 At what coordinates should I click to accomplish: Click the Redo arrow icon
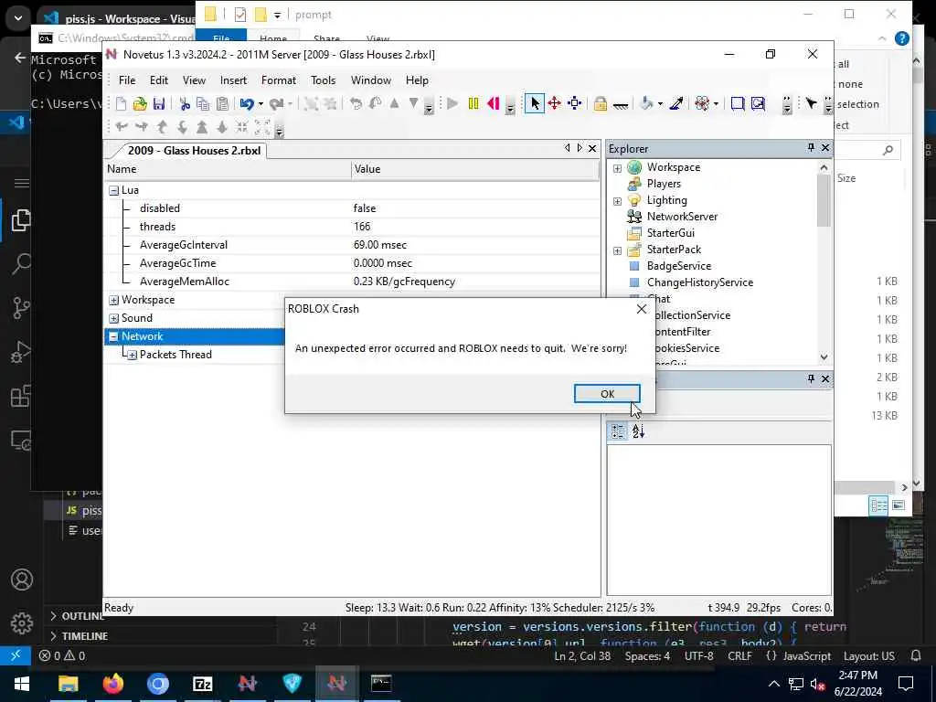coord(276,104)
